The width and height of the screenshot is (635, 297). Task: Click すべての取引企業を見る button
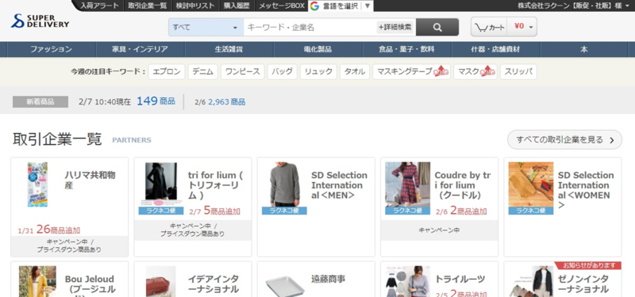pyautogui.click(x=564, y=140)
